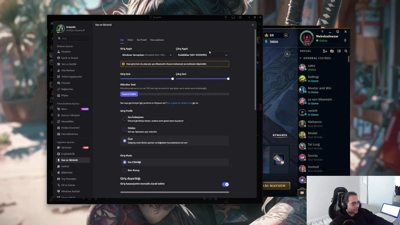Screen dimensions: 400x225
Task: Open İçerik ve Sosyal settings
Action: click(x=73, y=58)
